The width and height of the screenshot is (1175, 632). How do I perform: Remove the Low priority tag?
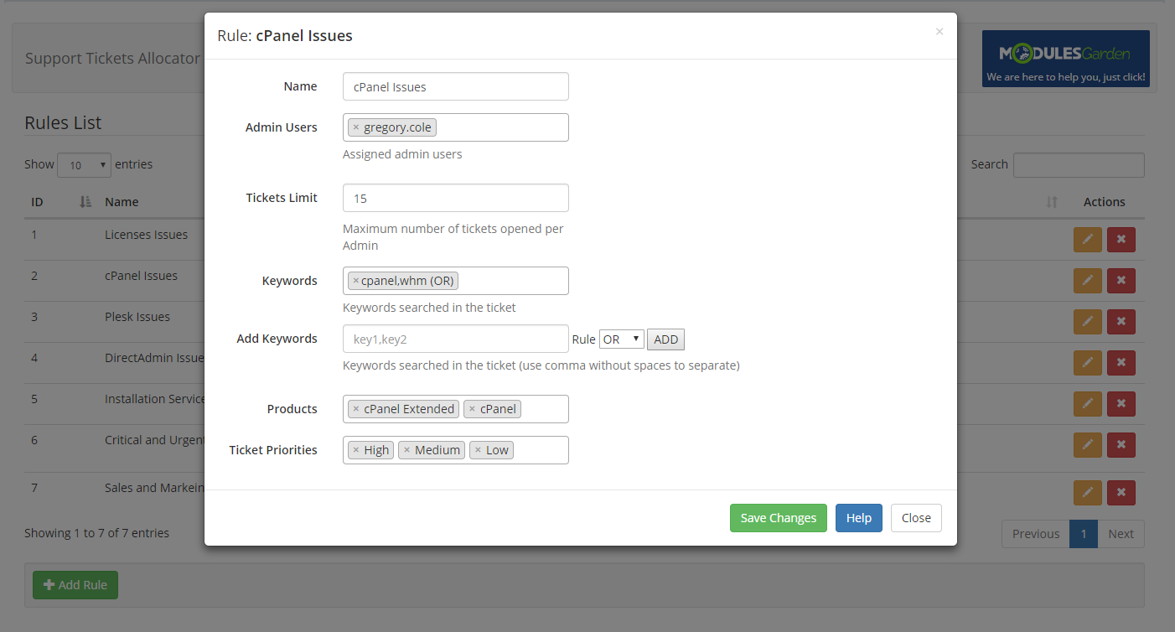478,450
